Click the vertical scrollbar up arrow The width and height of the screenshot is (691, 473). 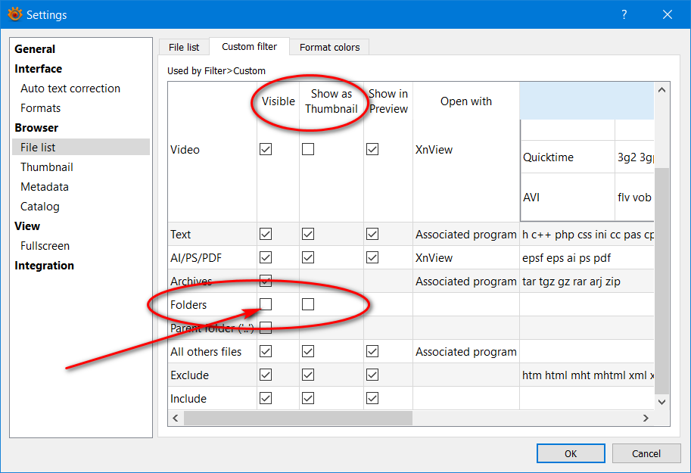(662, 90)
